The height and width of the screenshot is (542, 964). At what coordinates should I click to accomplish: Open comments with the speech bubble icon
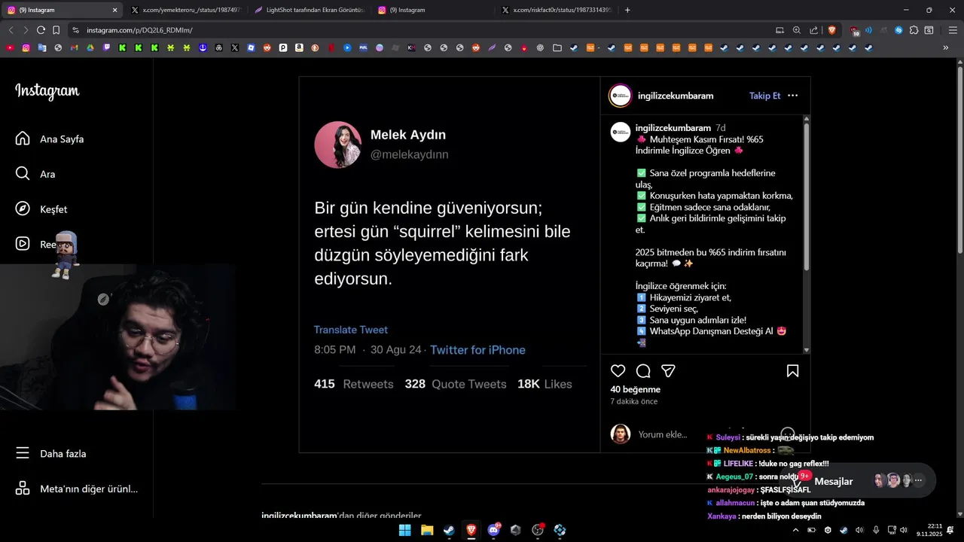(x=643, y=371)
